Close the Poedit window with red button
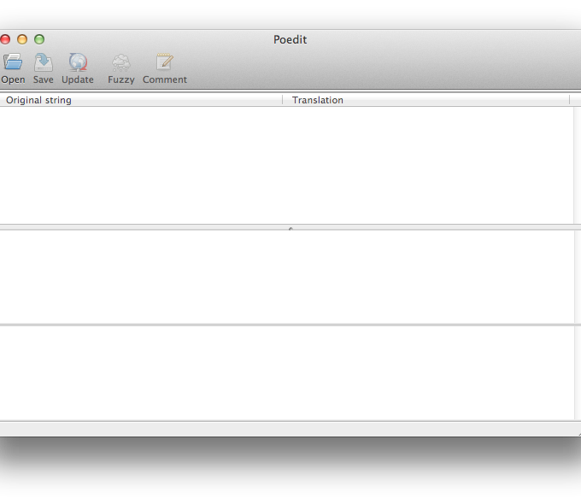 6,39
